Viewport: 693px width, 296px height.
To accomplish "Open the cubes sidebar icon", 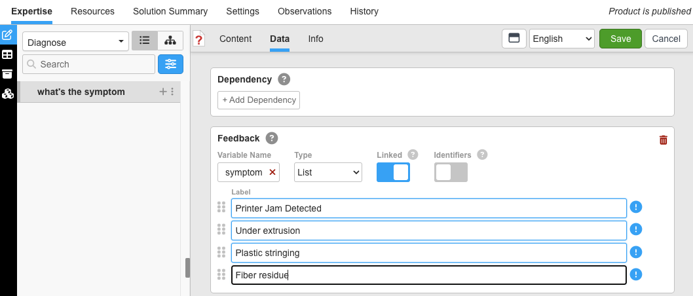I will [x=8, y=94].
